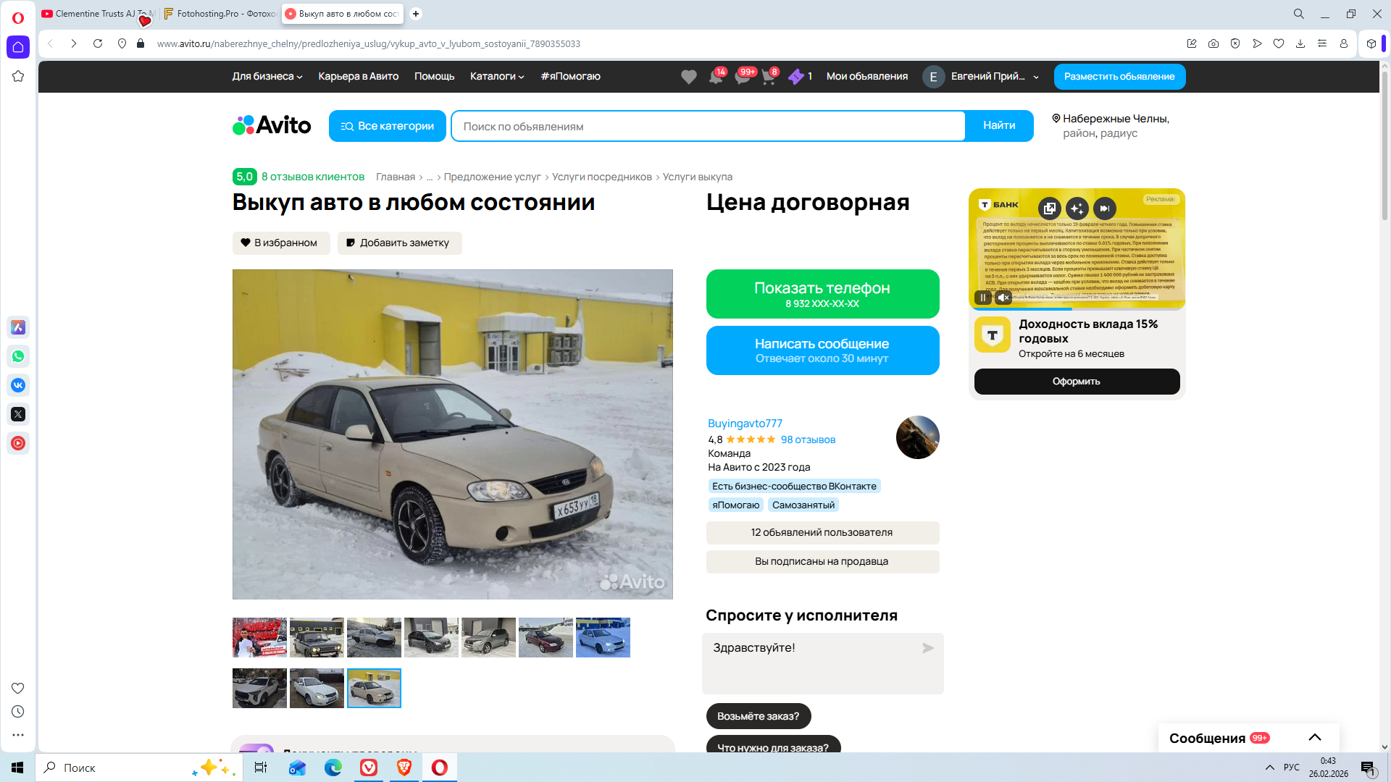Open shopping cart icon in header

pyautogui.click(x=769, y=77)
